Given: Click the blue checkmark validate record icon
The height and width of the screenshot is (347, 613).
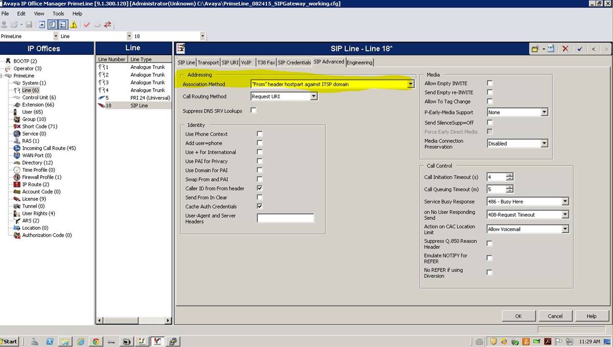Looking at the screenshot, I should 580,49.
